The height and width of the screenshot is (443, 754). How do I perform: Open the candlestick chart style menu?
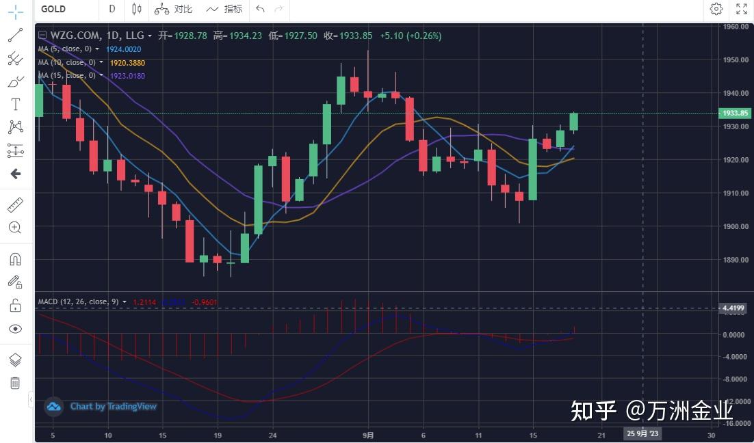[x=137, y=9]
